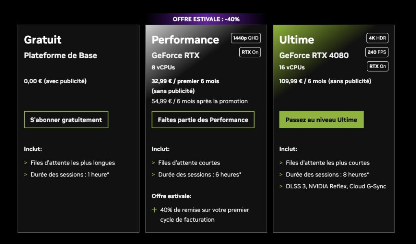Click the Gratuit plan heading
Screen dimensions: 416x244
click(x=43, y=40)
